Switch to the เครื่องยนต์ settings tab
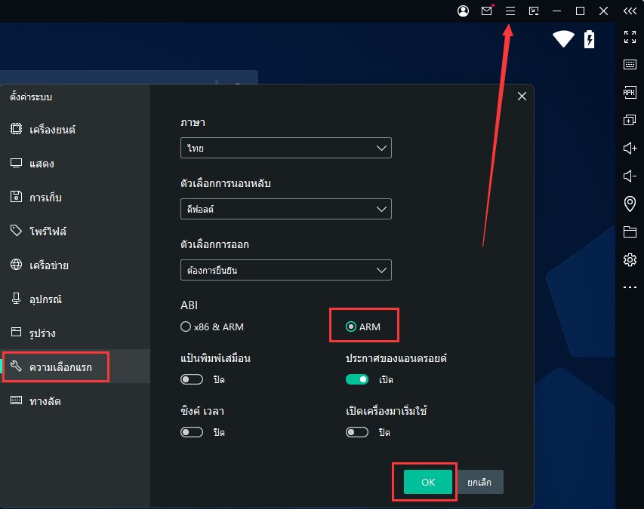Image resolution: width=644 pixels, height=509 pixels. pos(52,130)
